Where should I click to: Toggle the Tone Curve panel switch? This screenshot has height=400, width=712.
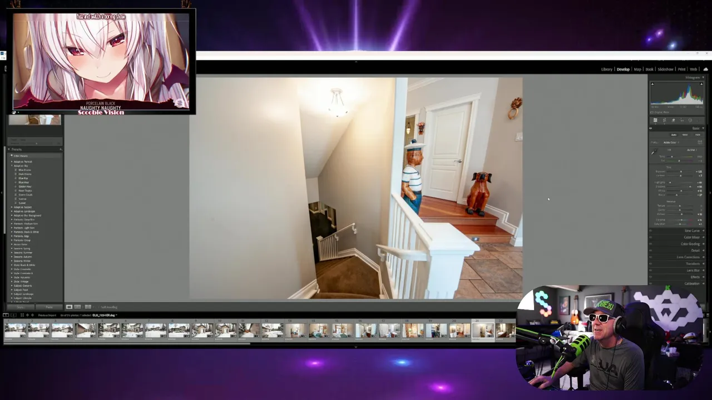(x=651, y=231)
